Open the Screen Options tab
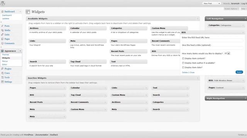Viewport: 247px width, 138px height. [232, 9]
